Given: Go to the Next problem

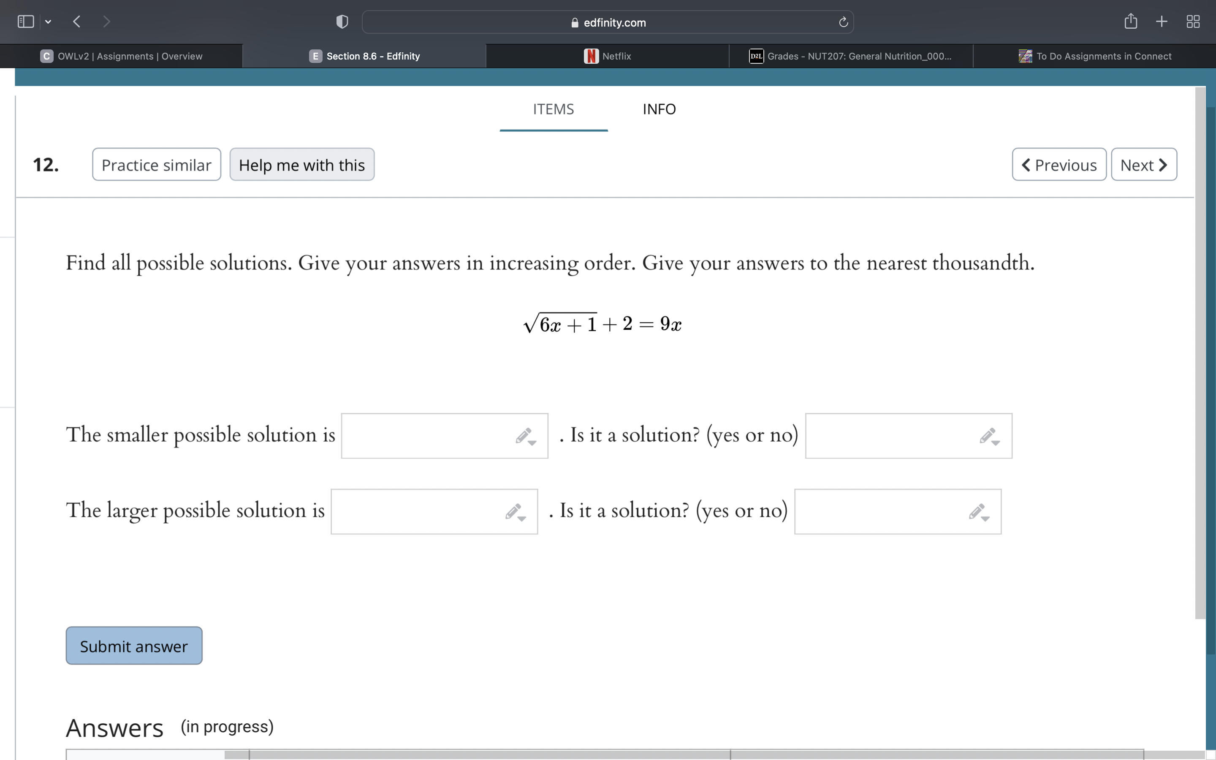Looking at the screenshot, I should [x=1144, y=164].
